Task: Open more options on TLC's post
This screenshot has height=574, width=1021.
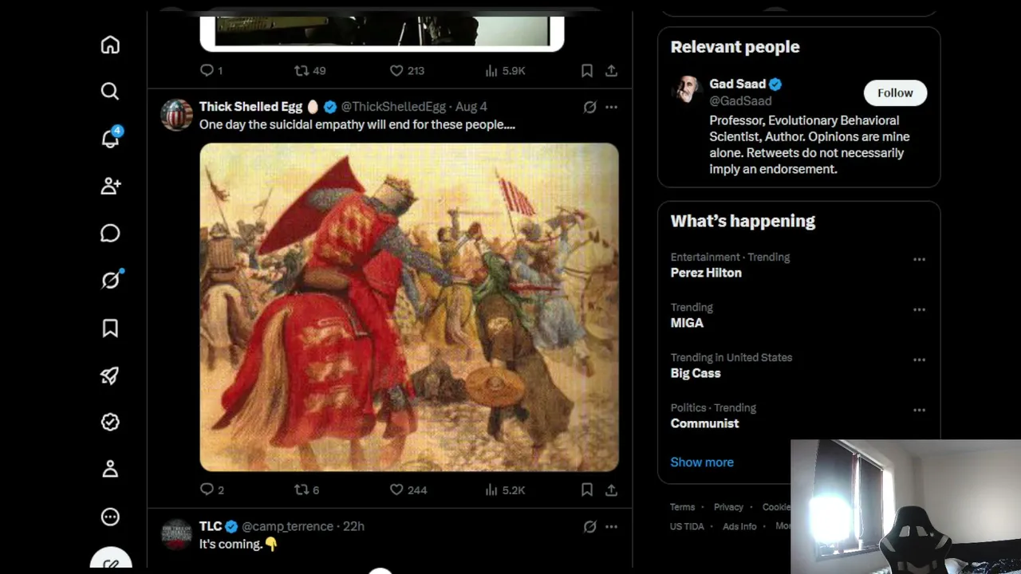Action: click(611, 526)
